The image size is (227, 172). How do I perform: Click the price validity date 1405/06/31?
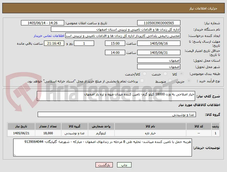coord(159,52)
